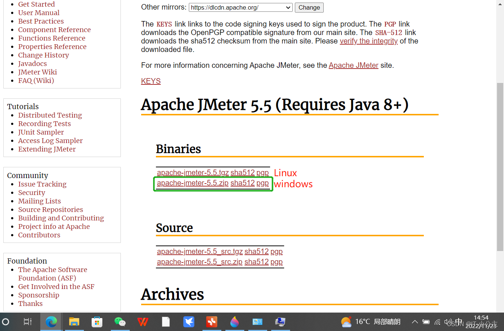Open the KEYS link

coord(151,81)
